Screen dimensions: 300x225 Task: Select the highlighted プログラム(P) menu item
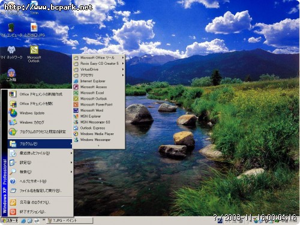(40, 143)
